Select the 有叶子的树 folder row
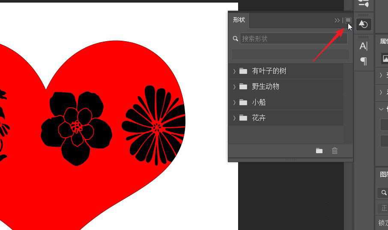 coord(287,71)
